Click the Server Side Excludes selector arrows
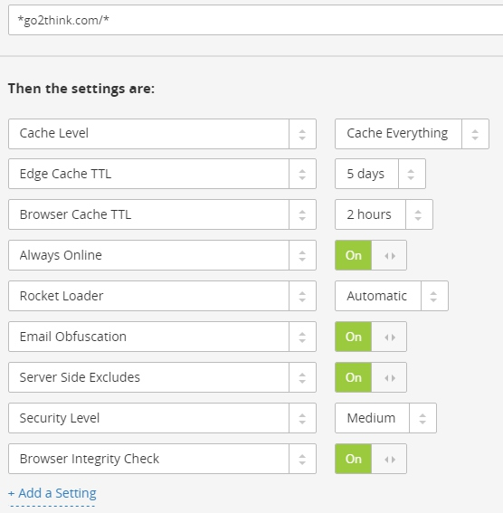This screenshot has width=503, height=513. (x=302, y=377)
